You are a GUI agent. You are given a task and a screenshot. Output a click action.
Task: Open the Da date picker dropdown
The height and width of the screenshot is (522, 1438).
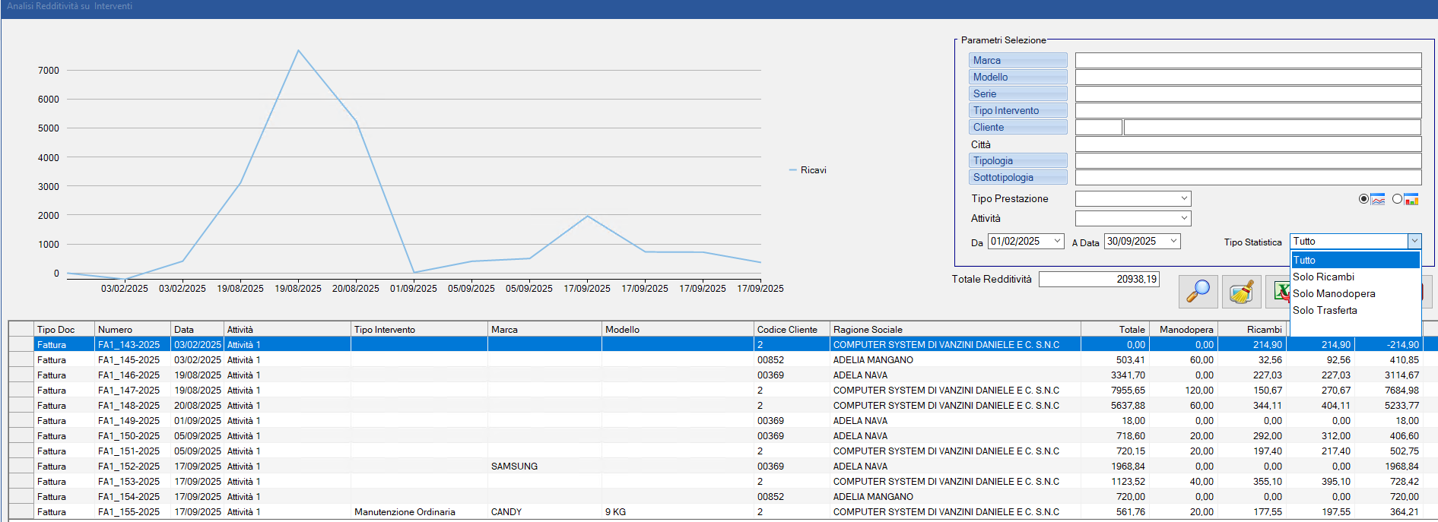click(1056, 241)
